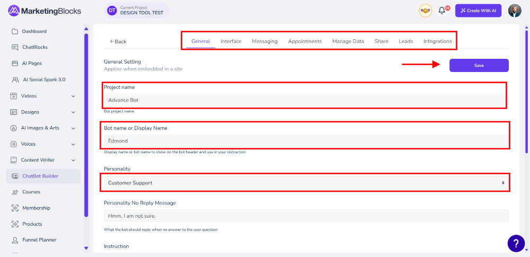Open the user profile avatar
The width and height of the screenshot is (530, 257).
[x=515, y=11]
